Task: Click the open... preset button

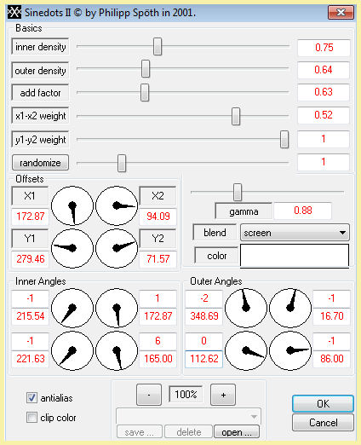Action: pos(237,431)
